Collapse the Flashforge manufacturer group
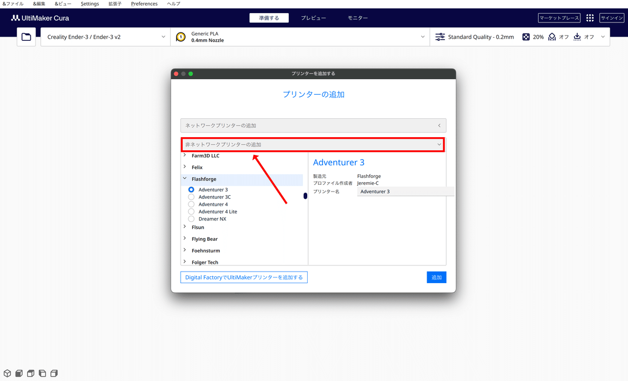This screenshot has width=628, height=381. (185, 178)
